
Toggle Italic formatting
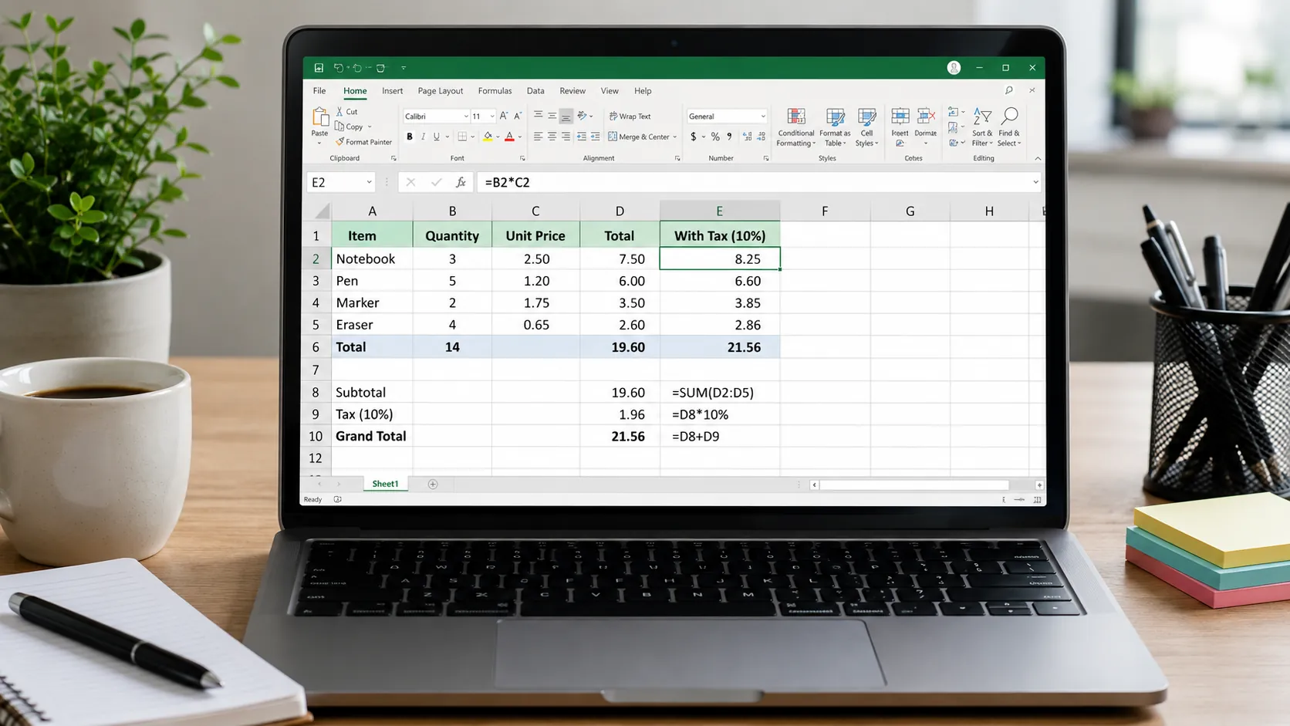pyautogui.click(x=423, y=137)
